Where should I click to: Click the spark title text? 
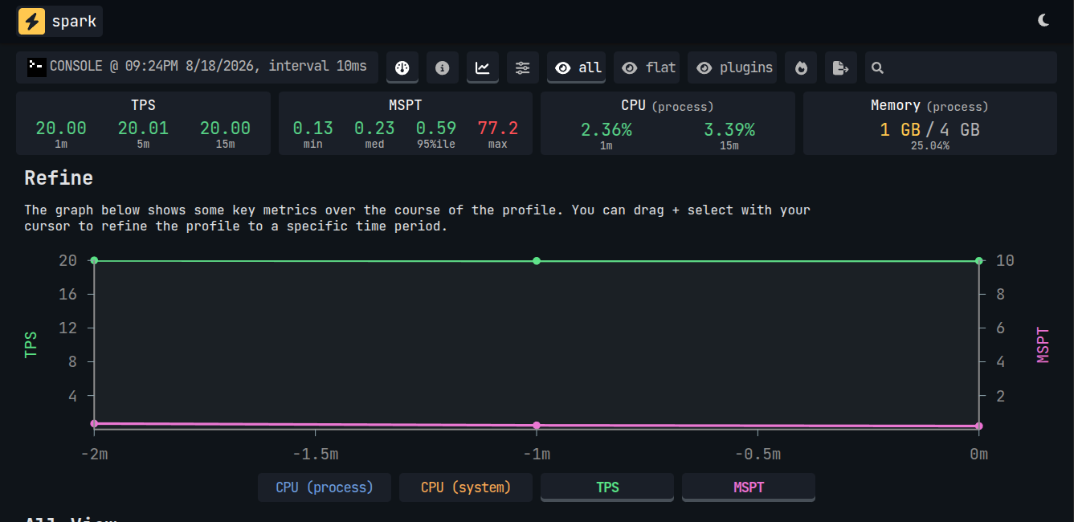coord(74,22)
